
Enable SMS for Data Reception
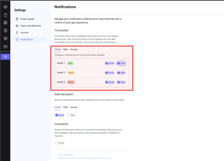[71, 115]
